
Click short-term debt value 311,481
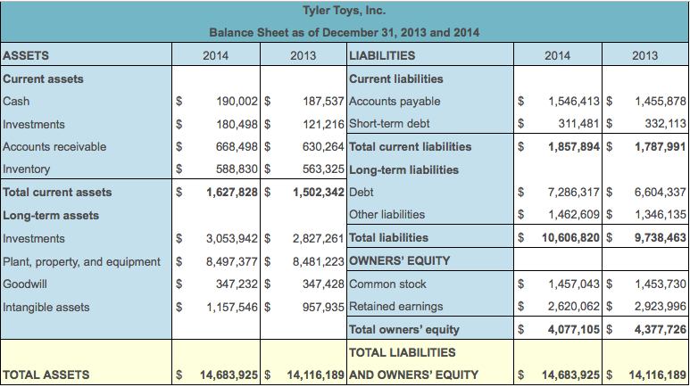579,124
